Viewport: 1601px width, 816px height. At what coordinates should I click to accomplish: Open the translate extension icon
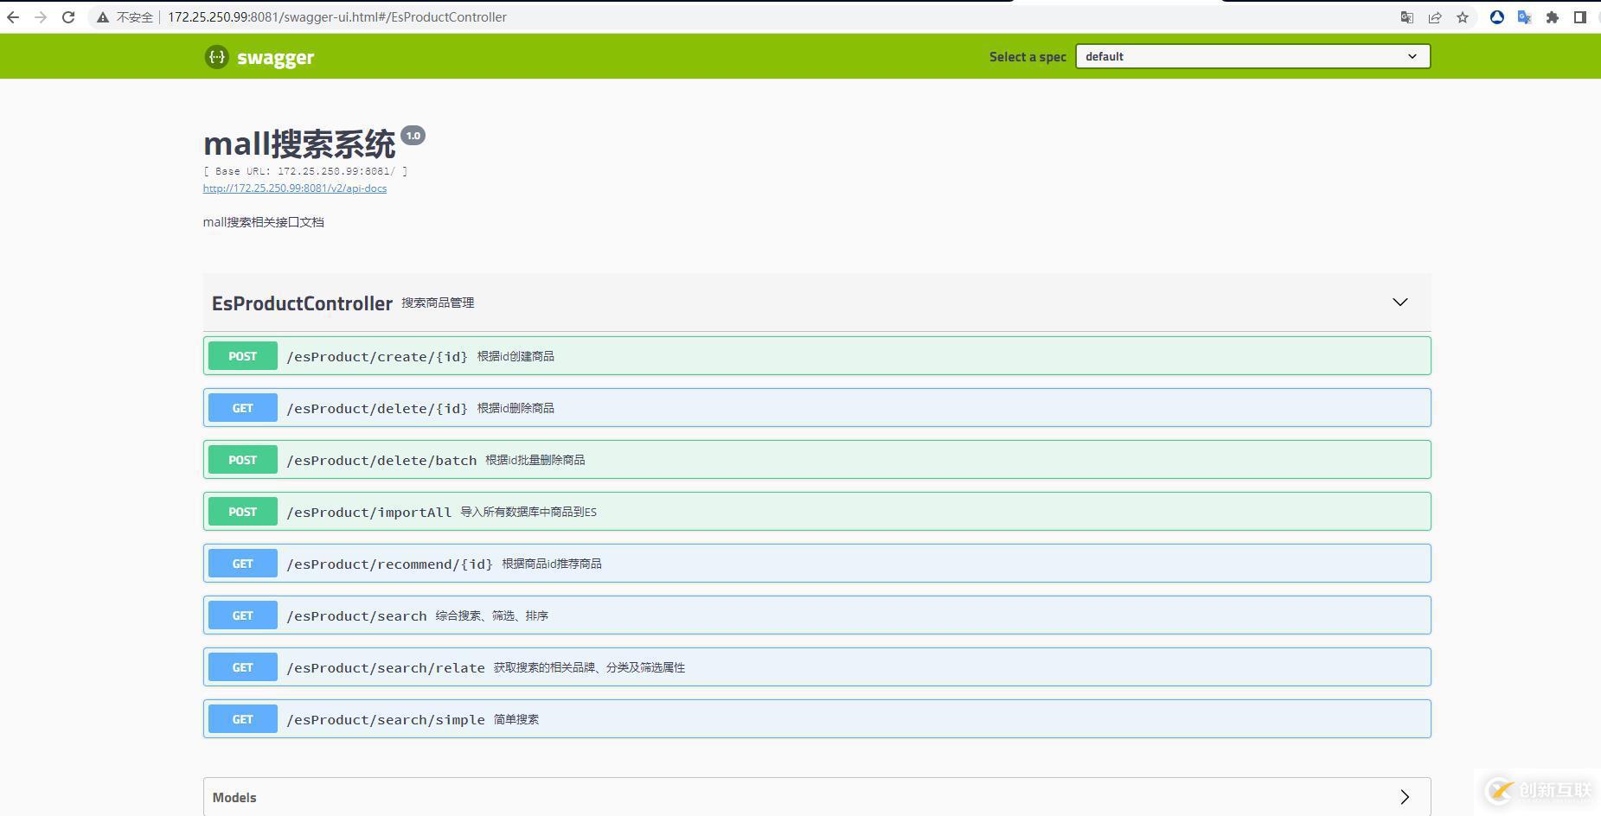pos(1525,17)
